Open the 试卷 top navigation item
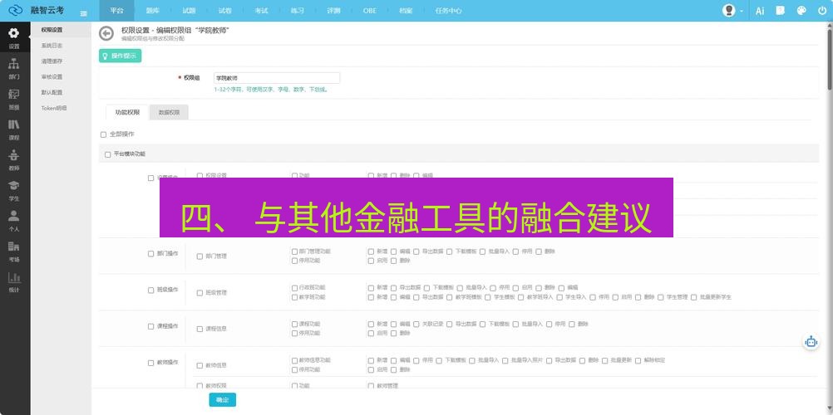 [224, 11]
